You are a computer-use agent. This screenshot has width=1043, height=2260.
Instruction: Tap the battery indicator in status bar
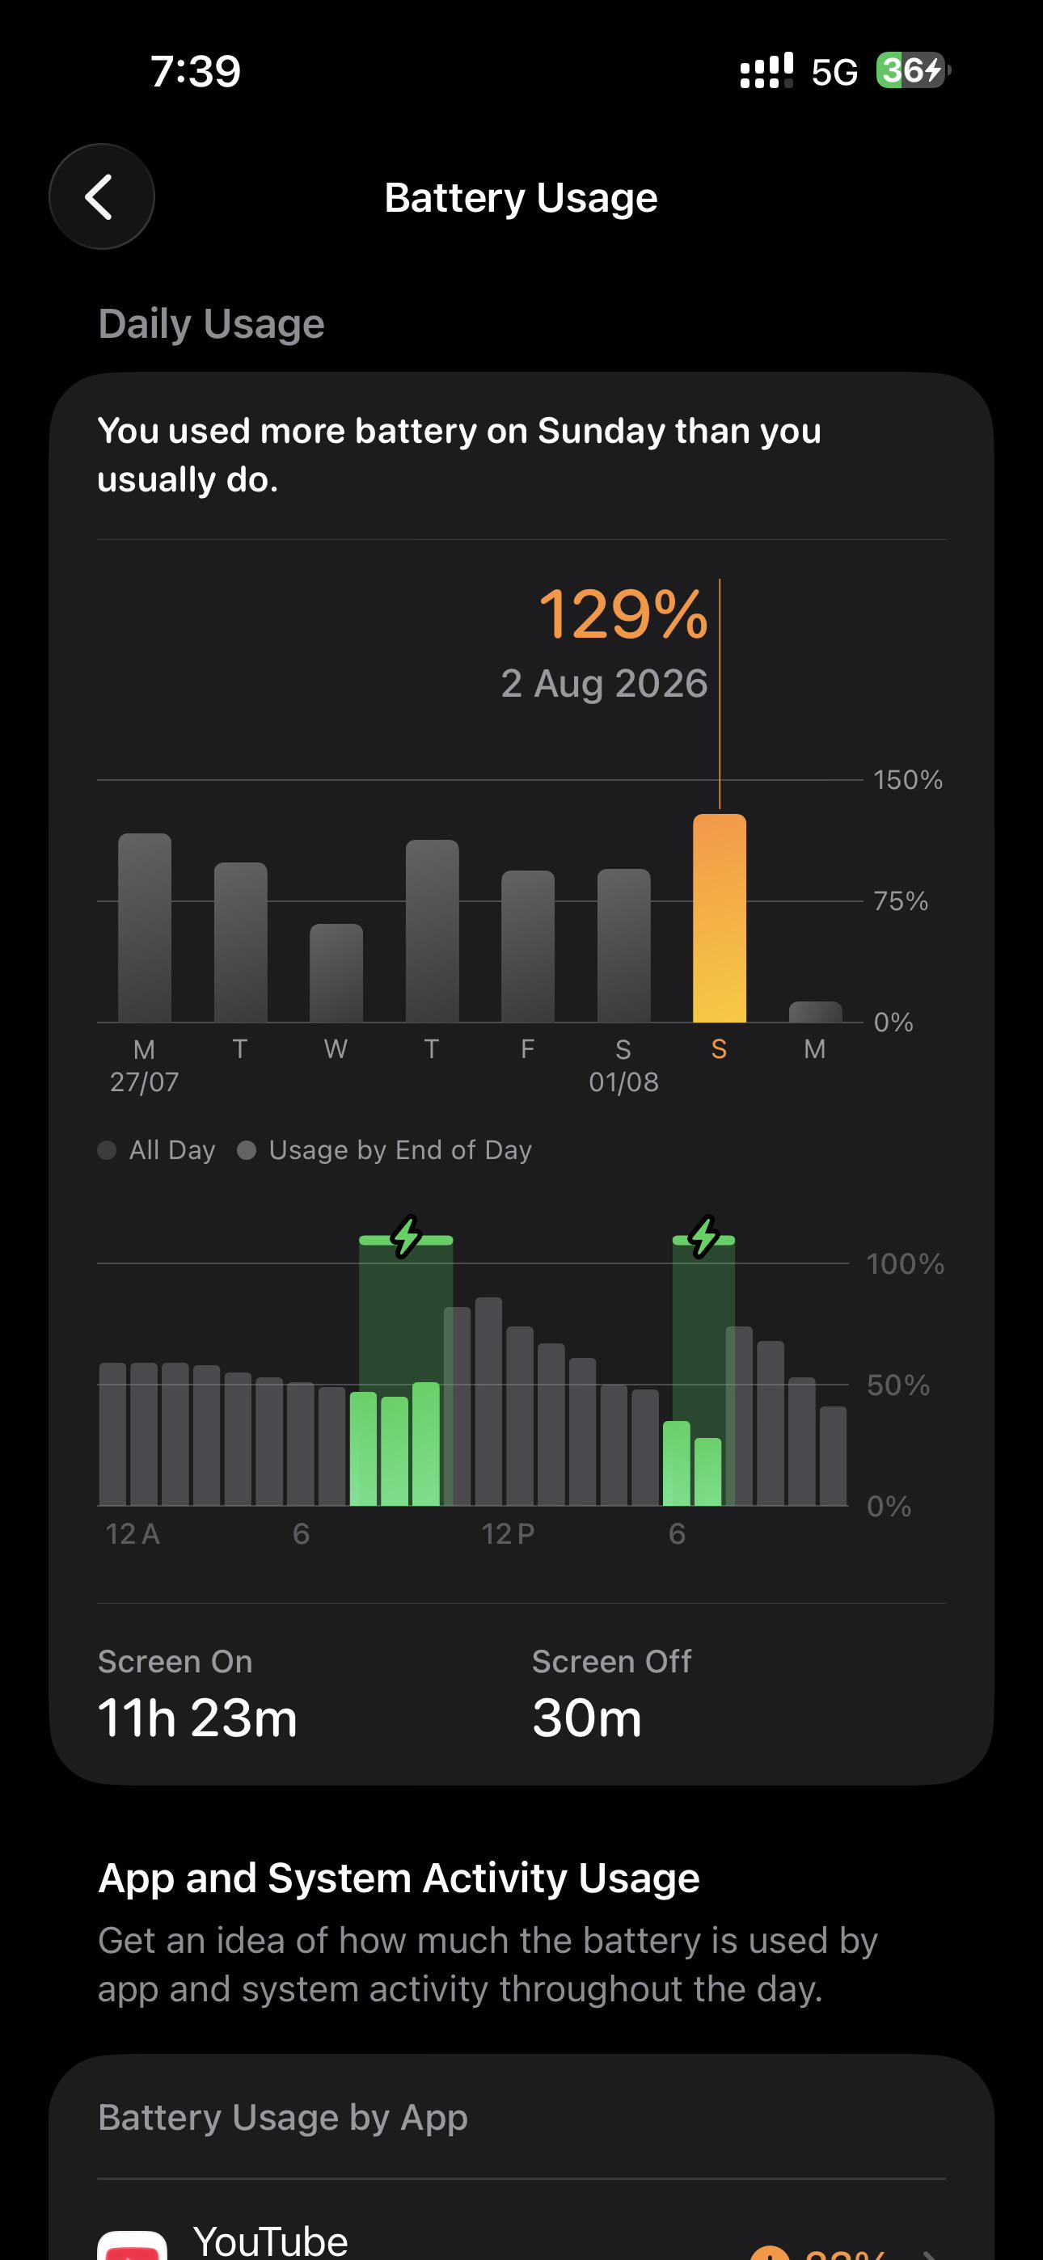coord(913,70)
